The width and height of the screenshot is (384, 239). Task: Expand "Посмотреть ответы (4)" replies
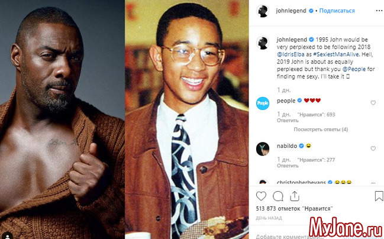pyautogui.click(x=321, y=129)
